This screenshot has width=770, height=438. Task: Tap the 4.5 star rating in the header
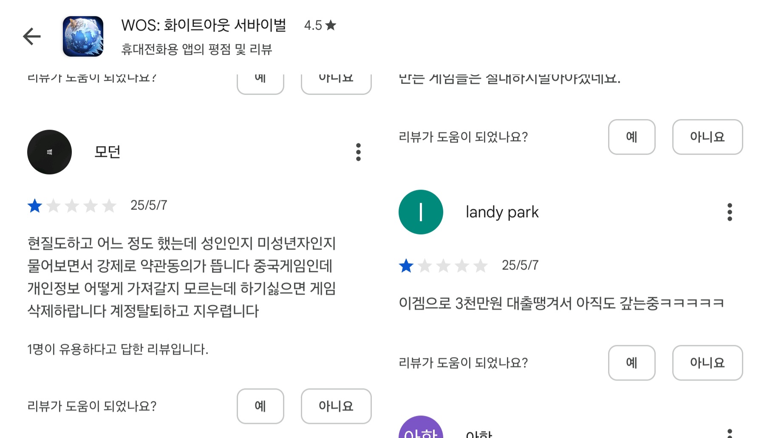(320, 26)
